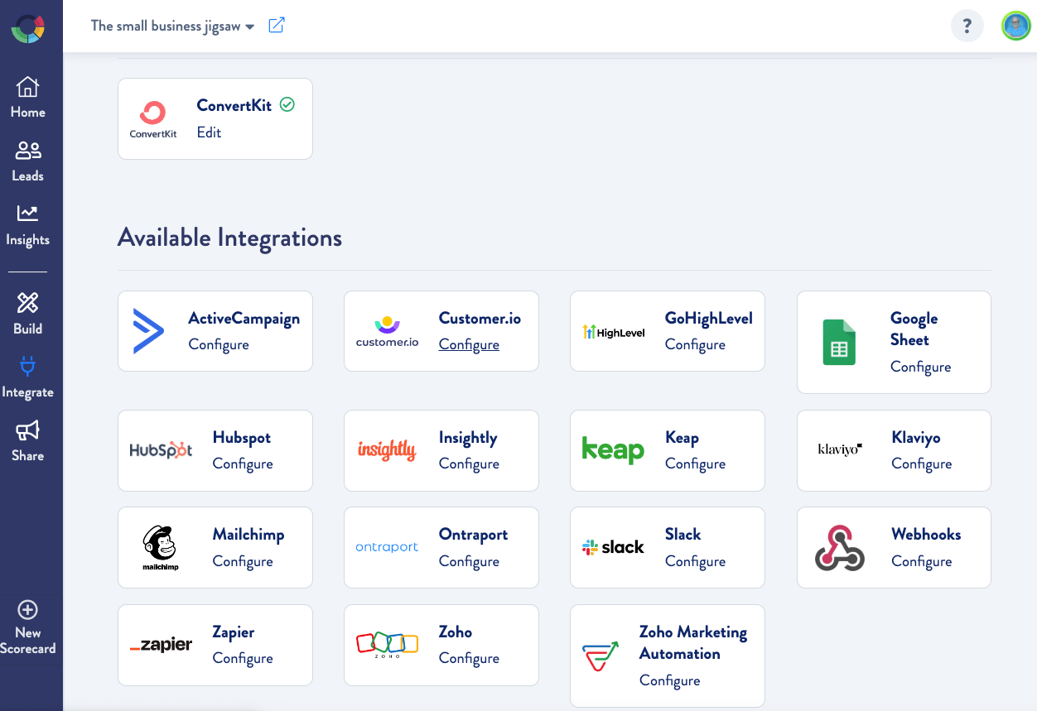Configure the Mailchimp integration
Screen dimensions: 1037x711
[243, 561]
